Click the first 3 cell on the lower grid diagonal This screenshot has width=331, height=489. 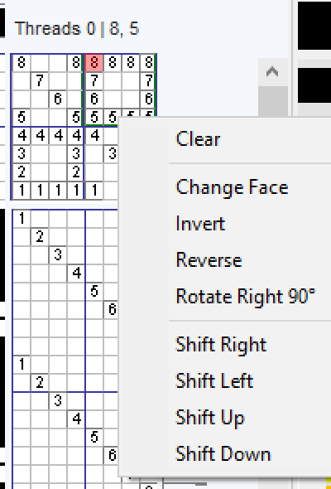(x=57, y=254)
